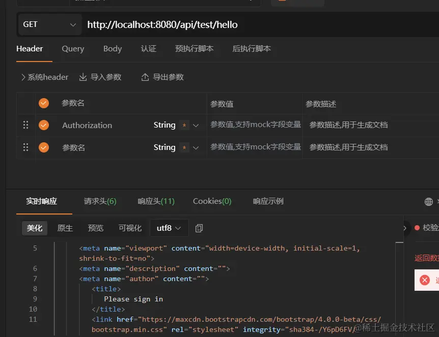The width and height of the screenshot is (439, 337).
Task: Open the 后执行脚本 tab
Action: pos(252,49)
